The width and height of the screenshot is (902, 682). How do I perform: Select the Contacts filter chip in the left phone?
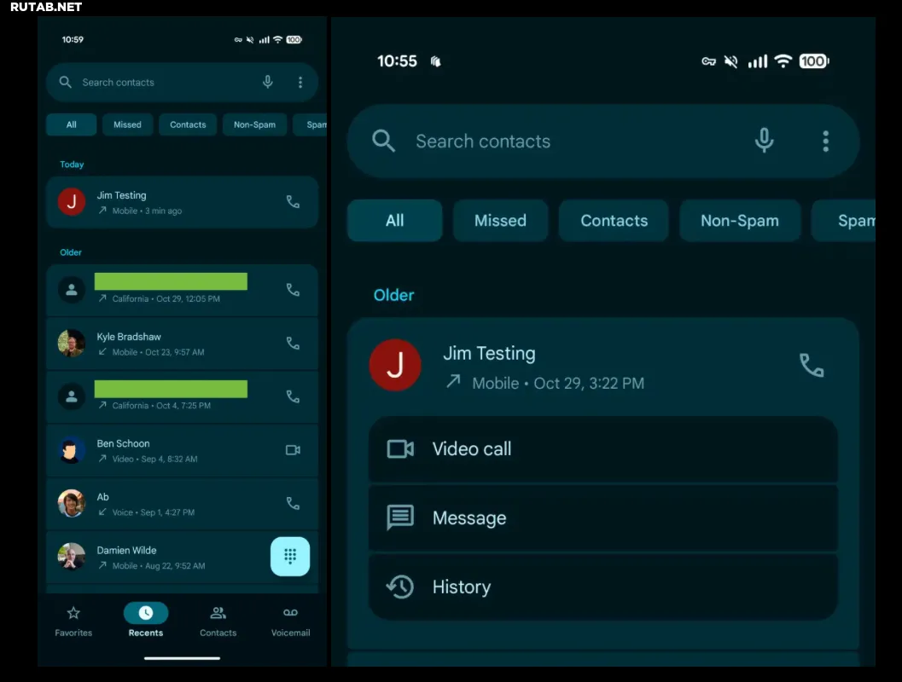click(188, 124)
